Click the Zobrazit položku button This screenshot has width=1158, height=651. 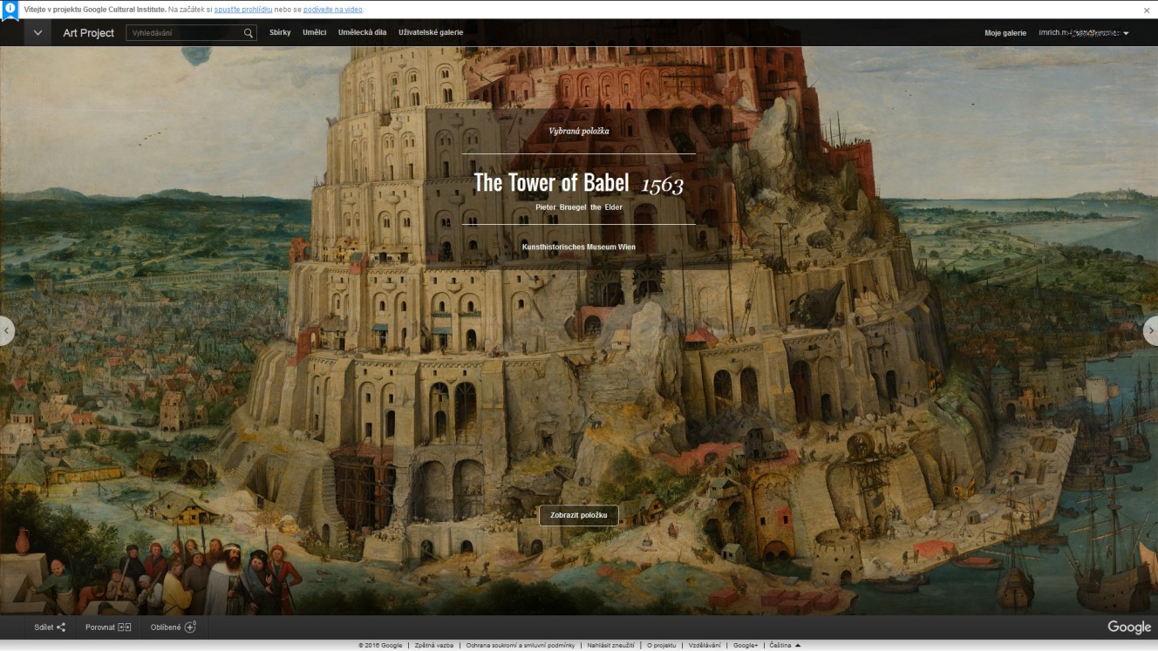(579, 515)
